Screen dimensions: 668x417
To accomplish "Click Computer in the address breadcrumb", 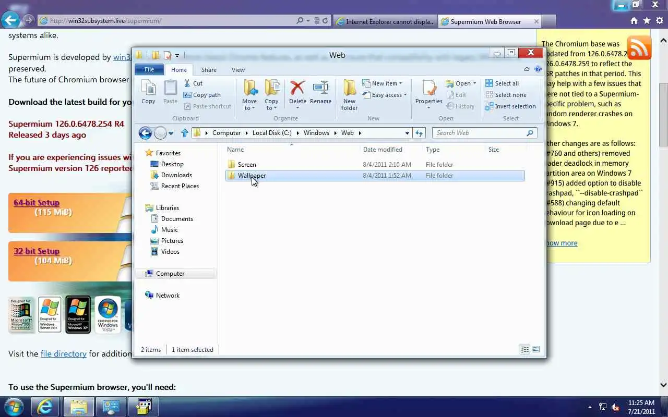I will [x=226, y=133].
